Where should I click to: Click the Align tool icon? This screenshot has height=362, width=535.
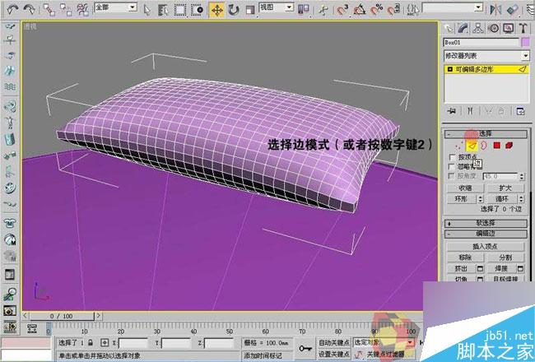click(513, 10)
